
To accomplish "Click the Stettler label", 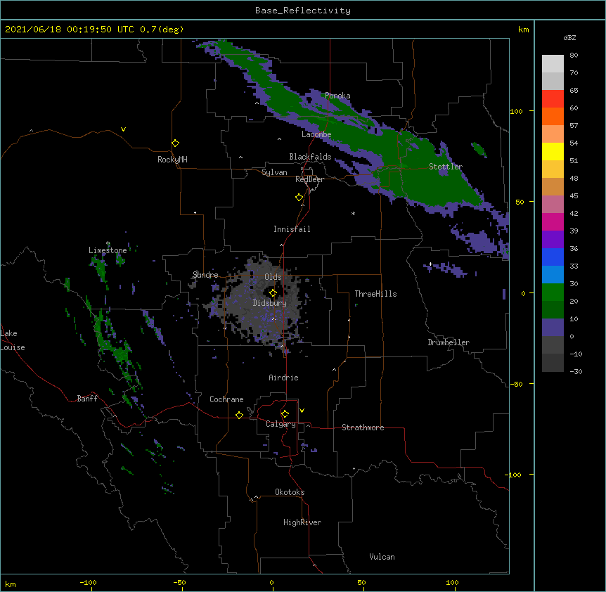I will 446,167.
